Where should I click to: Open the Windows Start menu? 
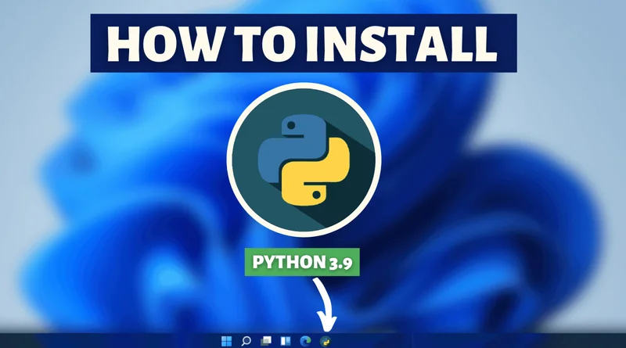coord(226,341)
